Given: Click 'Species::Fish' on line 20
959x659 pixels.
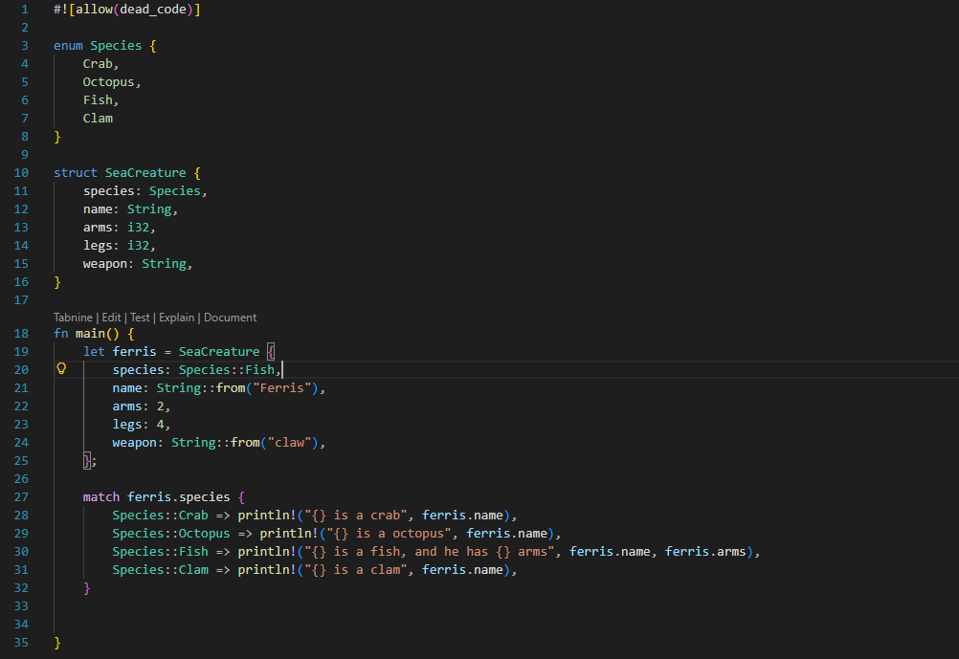Looking at the screenshot, I should click(226, 370).
